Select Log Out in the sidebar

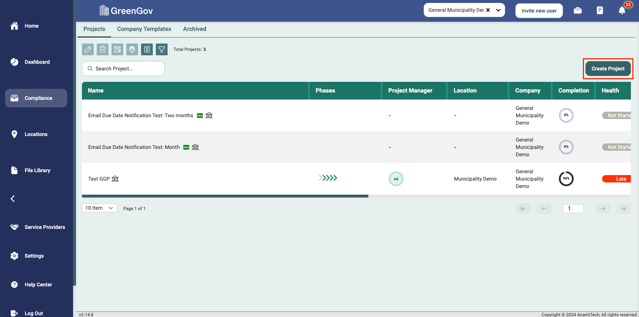tap(34, 313)
